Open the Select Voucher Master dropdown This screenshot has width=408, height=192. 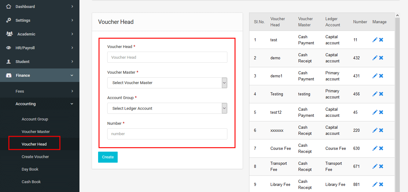pyautogui.click(x=167, y=83)
